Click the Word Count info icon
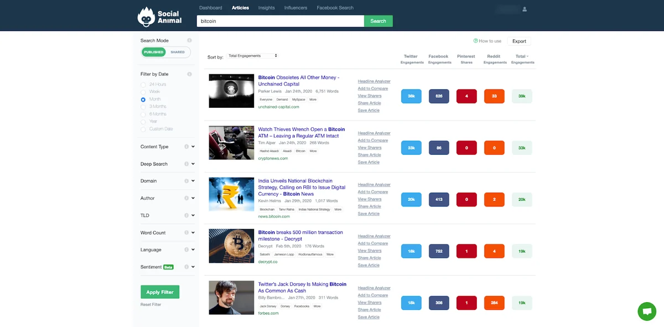Screen dimensions: 664x327 [186, 232]
